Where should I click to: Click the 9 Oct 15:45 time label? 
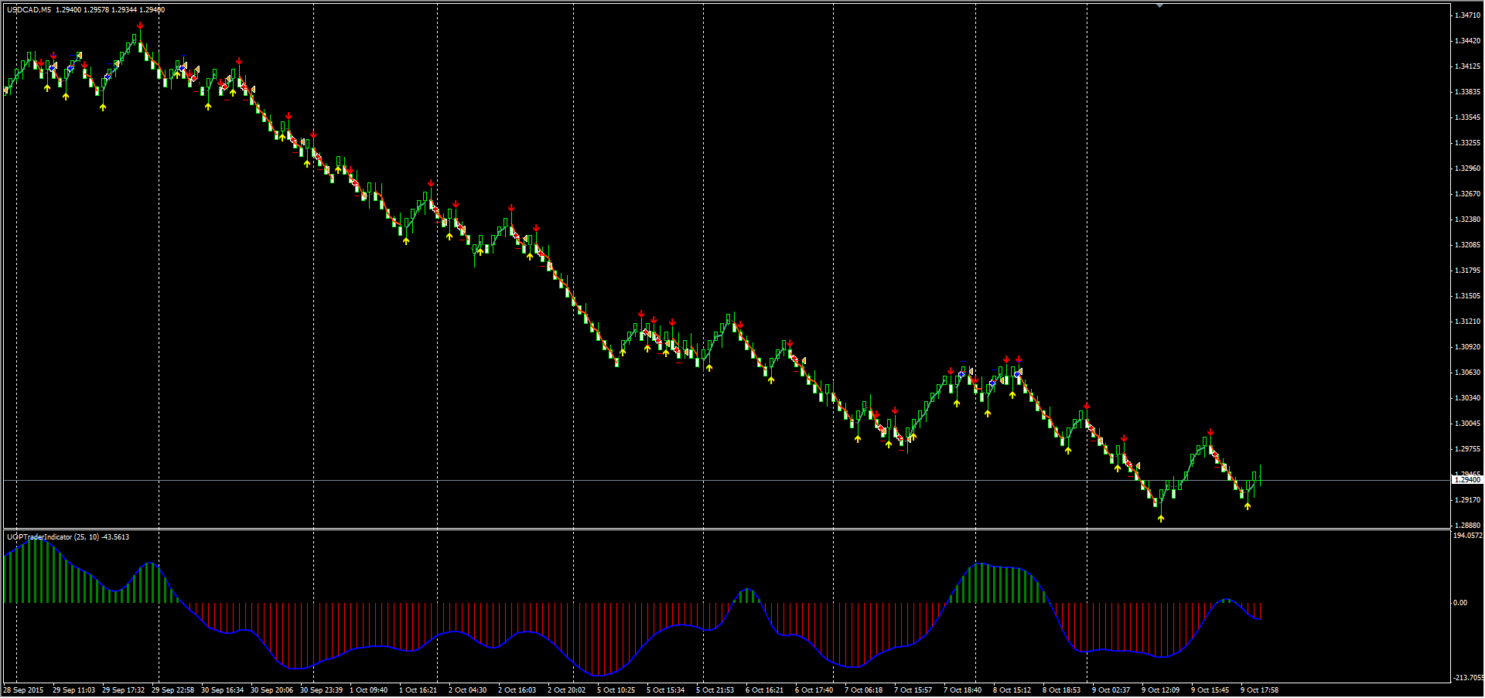[1210, 690]
